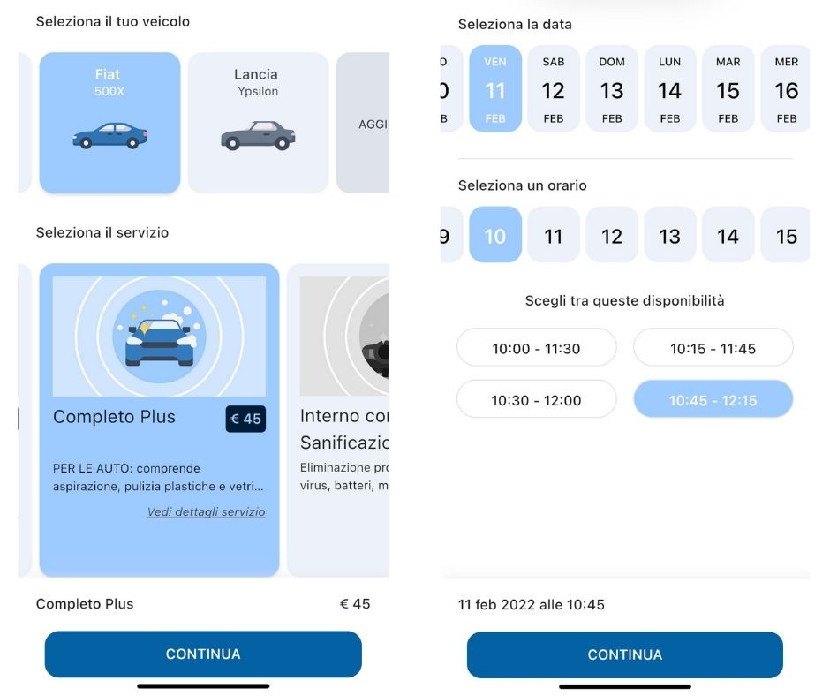Select the blue Fiat 500X car icon
This screenshot has width=830, height=696.
(x=109, y=136)
